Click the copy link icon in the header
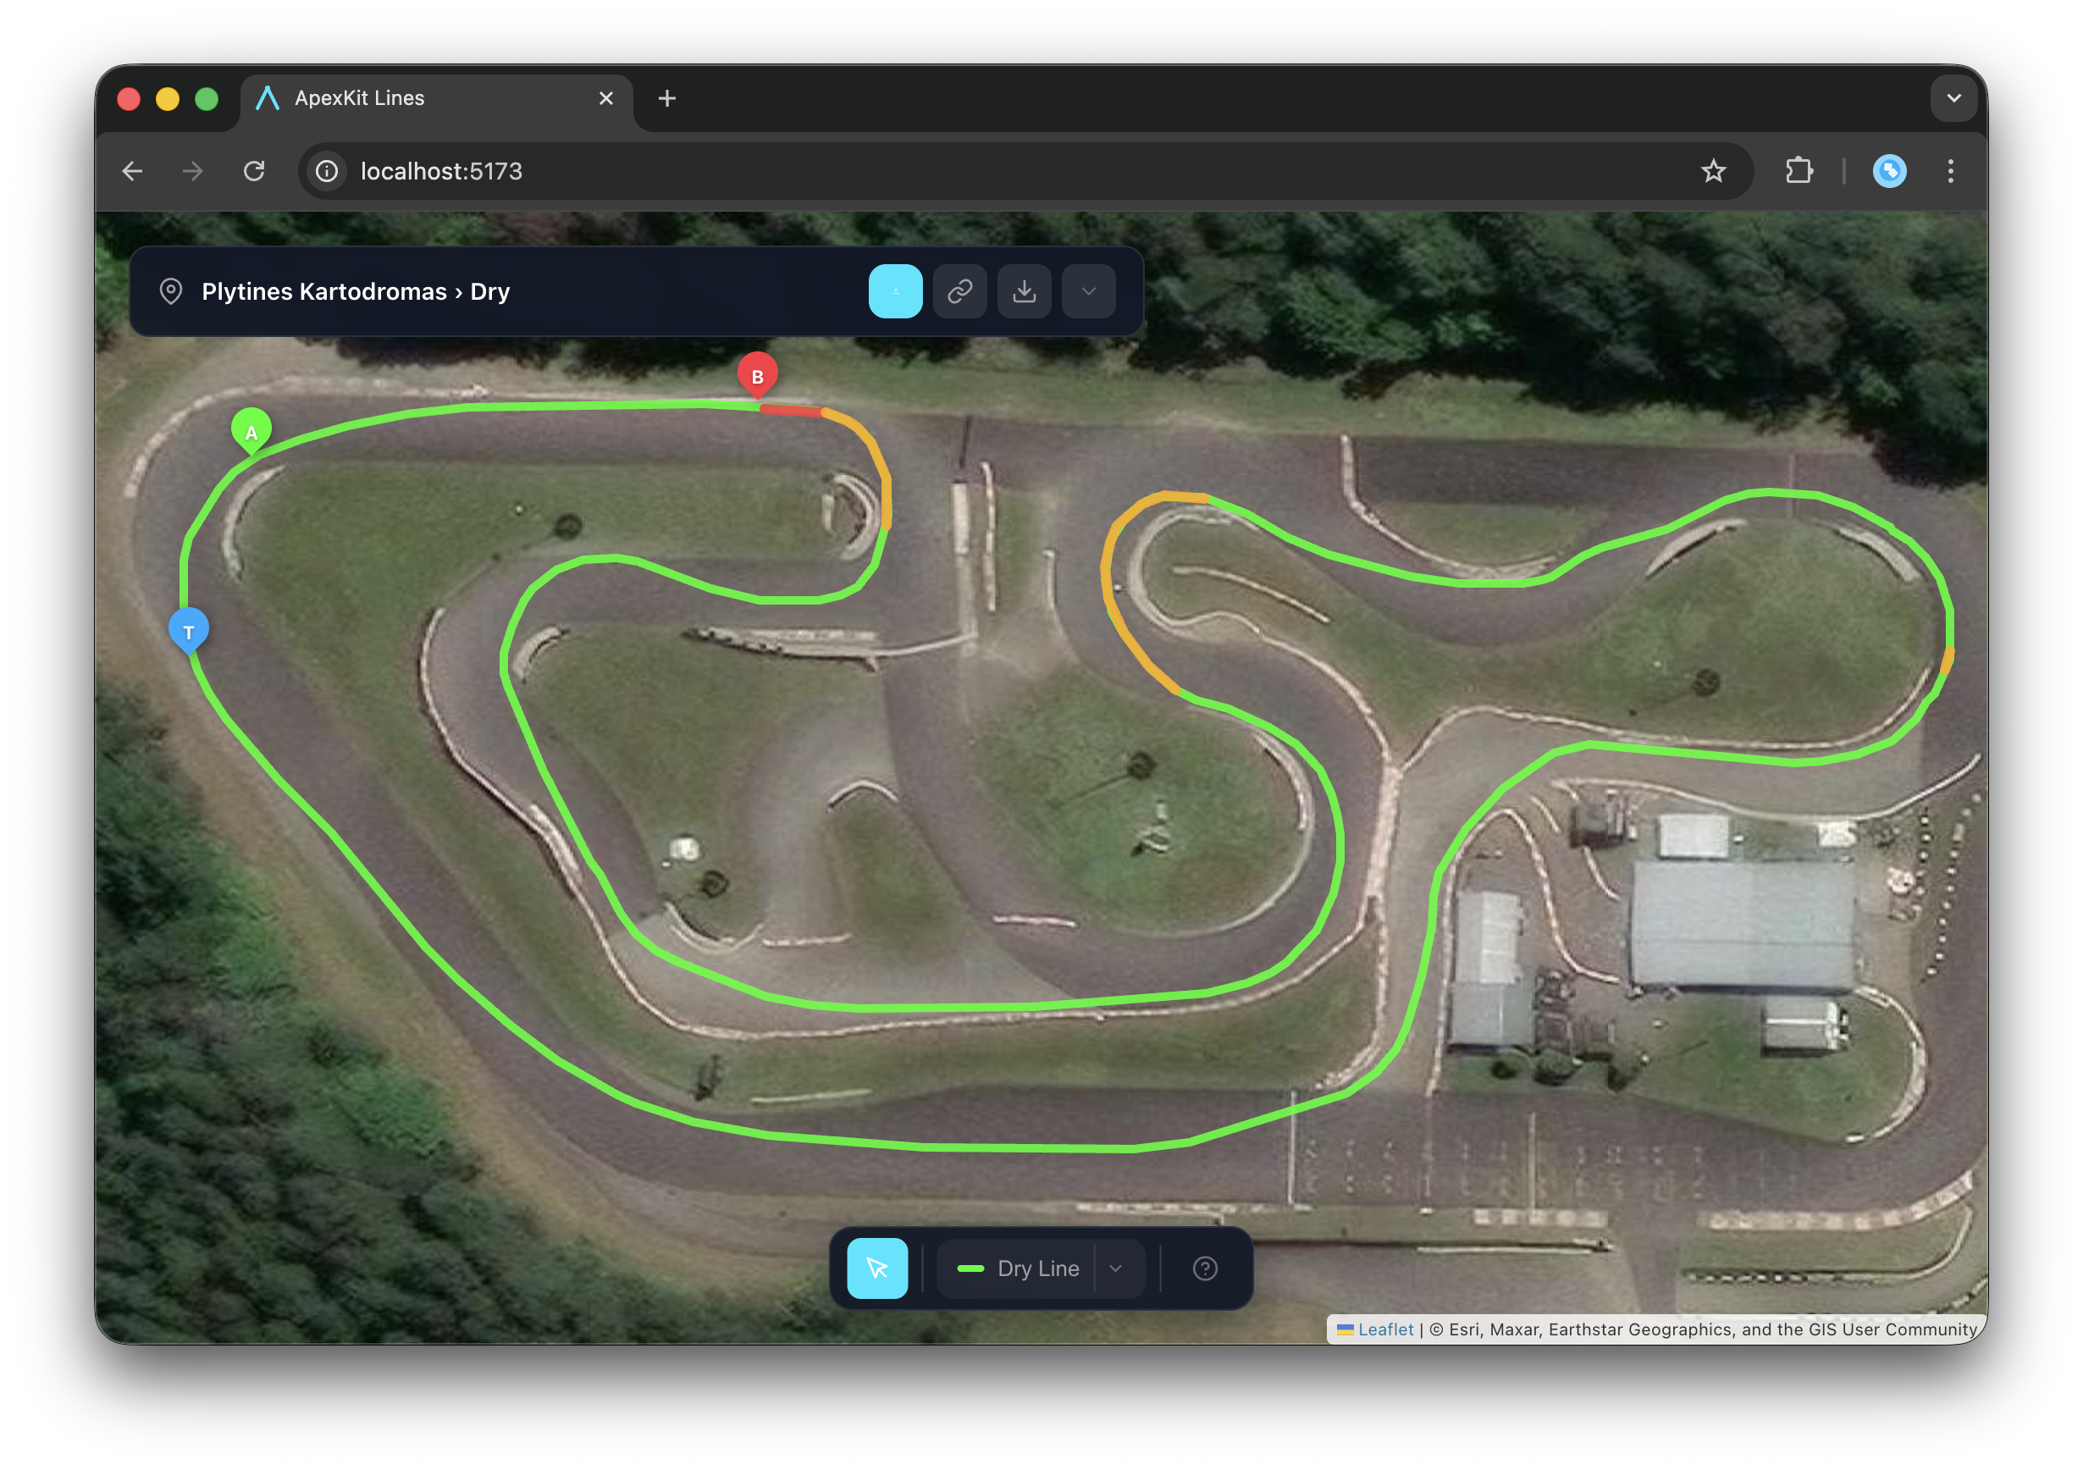 [x=960, y=291]
